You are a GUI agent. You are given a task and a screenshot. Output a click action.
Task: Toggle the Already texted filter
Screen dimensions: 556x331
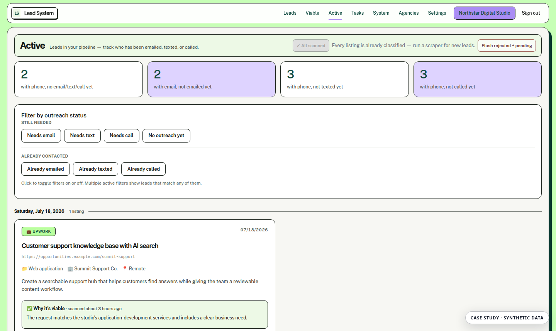pos(95,169)
